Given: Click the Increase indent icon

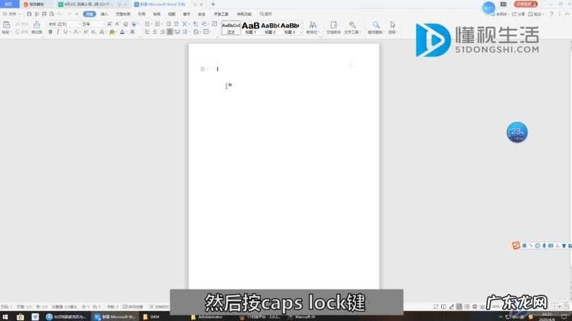Looking at the screenshot, I should point(176,24).
